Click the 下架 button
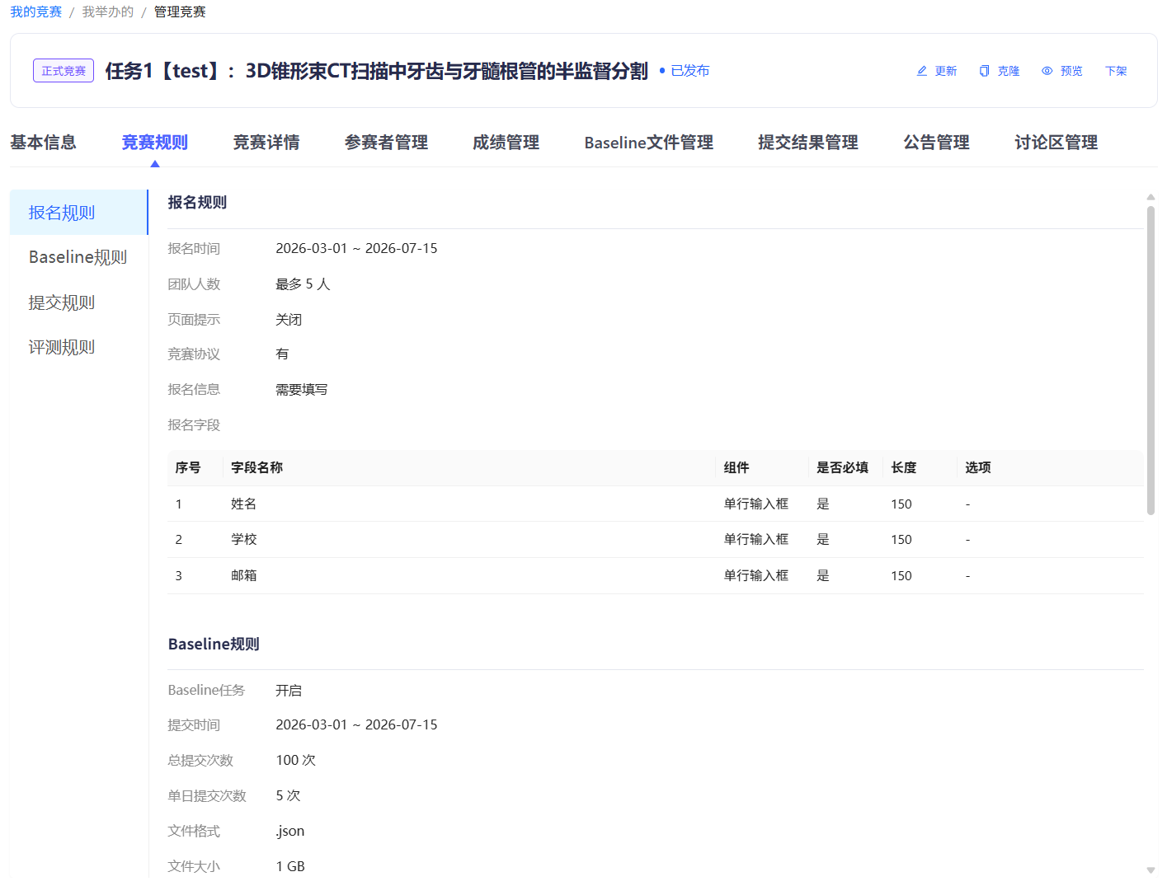This screenshot has height=886, width=1167. click(x=1116, y=71)
